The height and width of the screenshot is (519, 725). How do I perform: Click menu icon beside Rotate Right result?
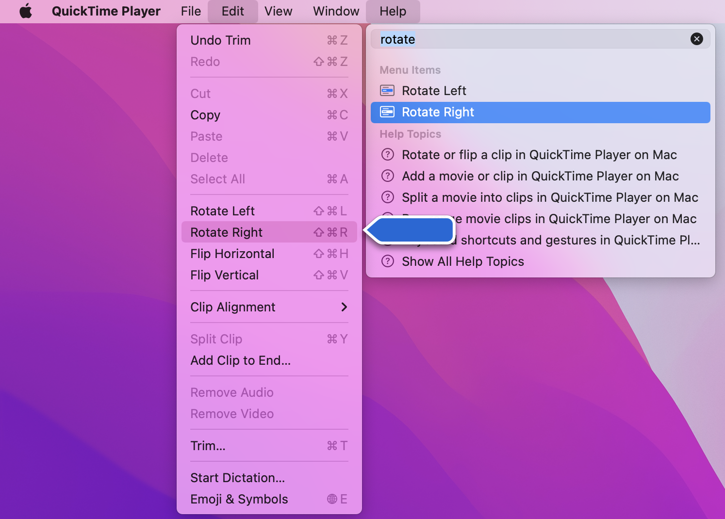pos(387,112)
